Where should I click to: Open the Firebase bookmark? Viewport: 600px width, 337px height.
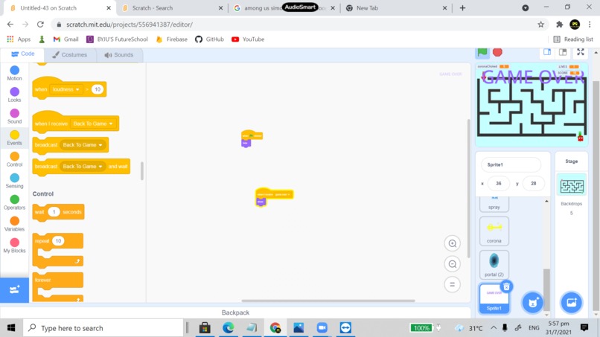172,39
